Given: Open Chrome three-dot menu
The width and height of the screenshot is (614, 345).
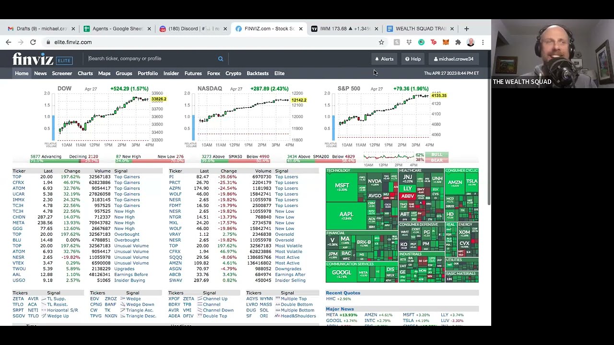Looking at the screenshot, I should click(483, 42).
